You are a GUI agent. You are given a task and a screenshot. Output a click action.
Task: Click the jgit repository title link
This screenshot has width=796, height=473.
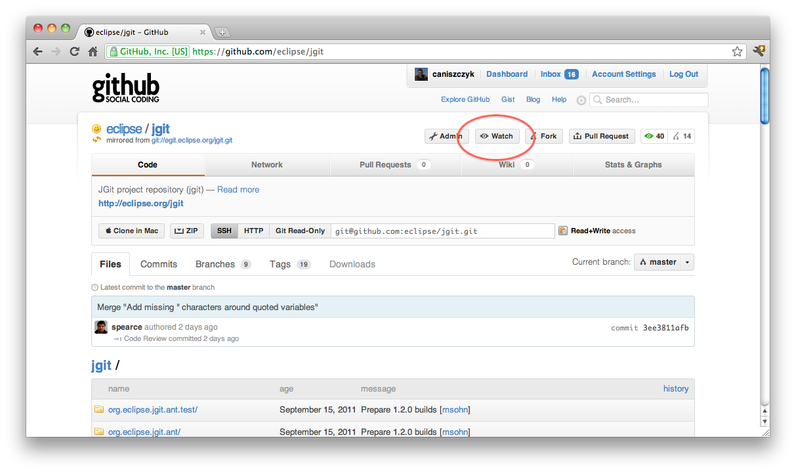pyautogui.click(x=161, y=129)
